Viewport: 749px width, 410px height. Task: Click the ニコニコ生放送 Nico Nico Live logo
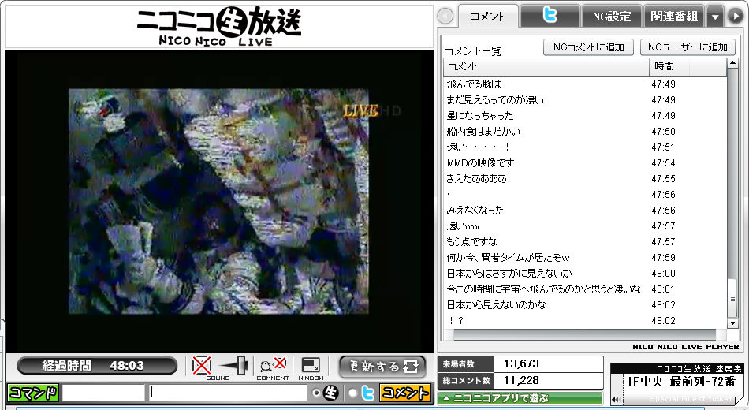coord(218,26)
